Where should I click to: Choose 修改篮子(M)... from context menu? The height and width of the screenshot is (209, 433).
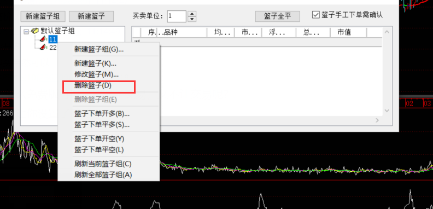click(x=109, y=74)
